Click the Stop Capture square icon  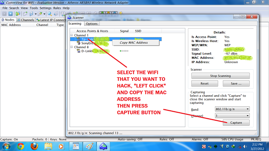tap(11, 14)
